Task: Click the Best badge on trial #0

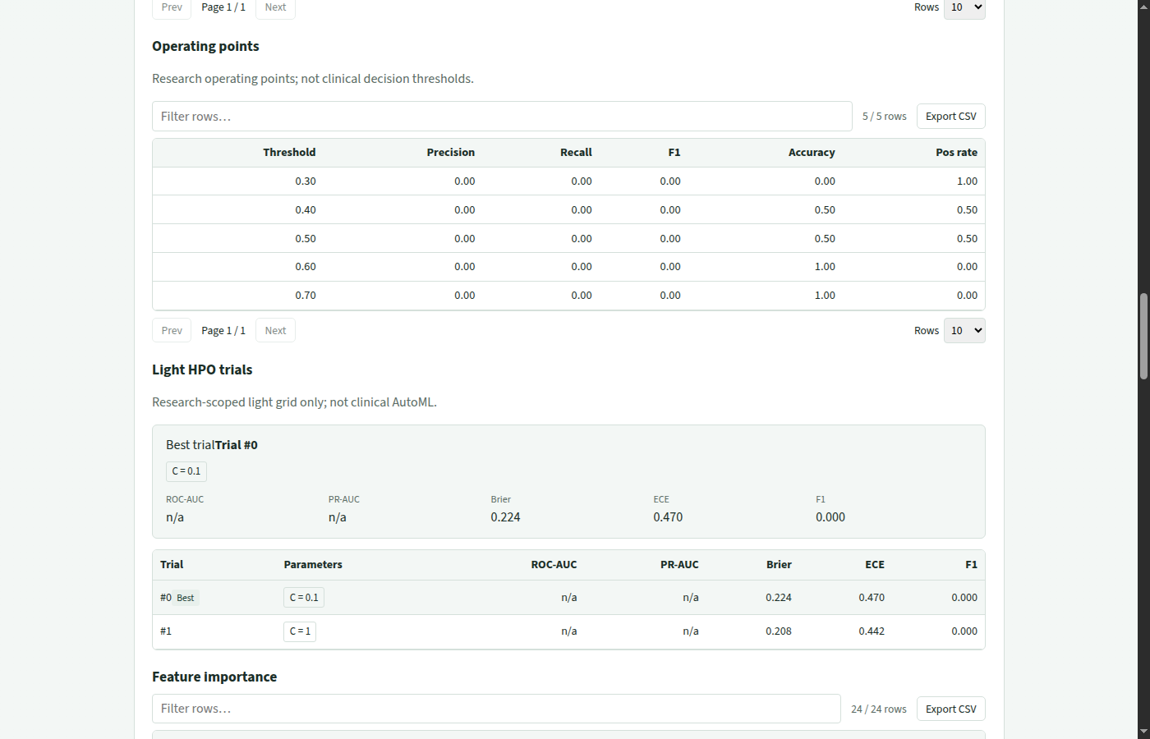Action: click(186, 598)
